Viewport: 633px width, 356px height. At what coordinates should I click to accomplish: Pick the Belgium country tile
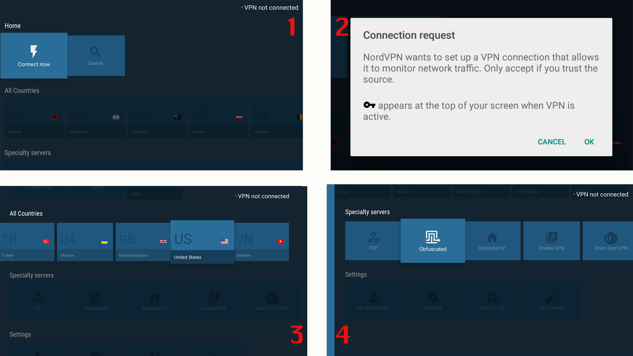pyautogui.click(x=277, y=118)
